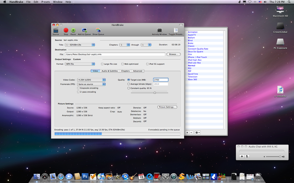Screen dimensions: 294x183
Task: Open the Activity Window
Action: tap(159, 30)
